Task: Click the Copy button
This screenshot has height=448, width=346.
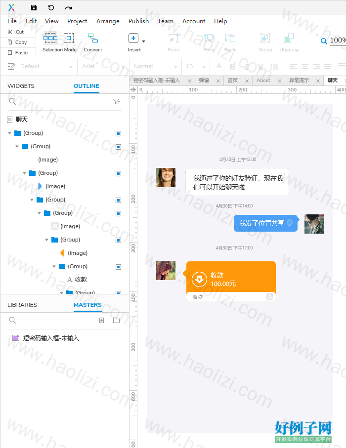Action: coord(17,42)
